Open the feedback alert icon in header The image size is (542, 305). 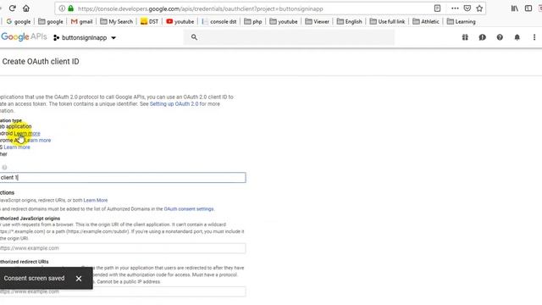tap(482, 37)
